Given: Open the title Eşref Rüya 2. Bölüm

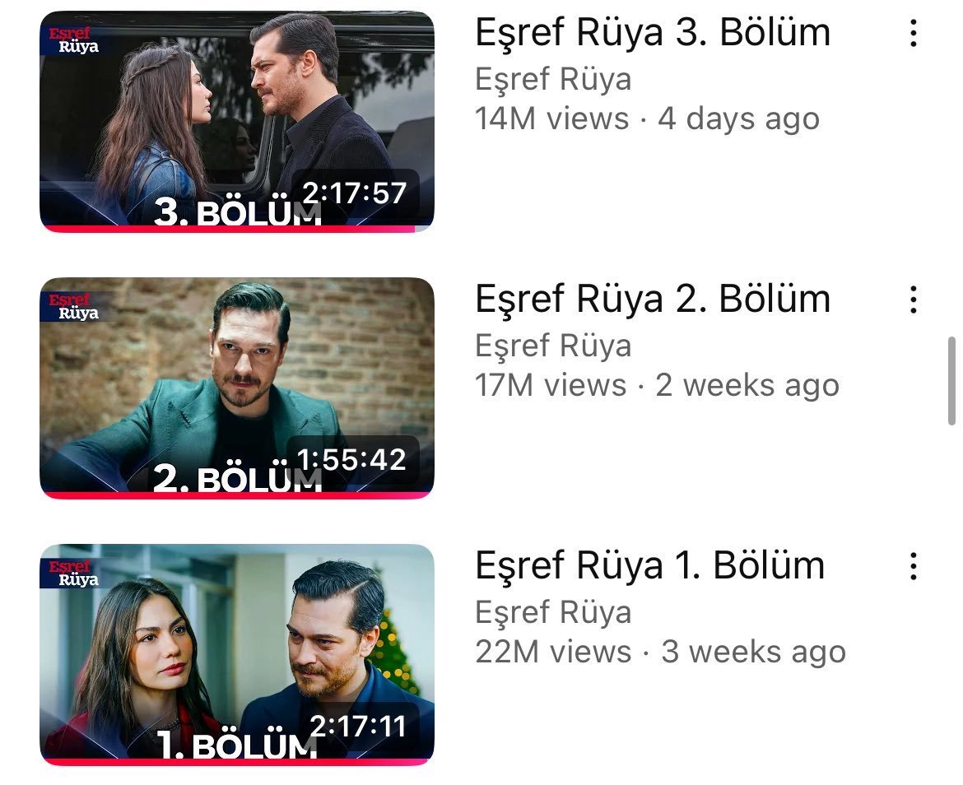Looking at the screenshot, I should point(653,299).
